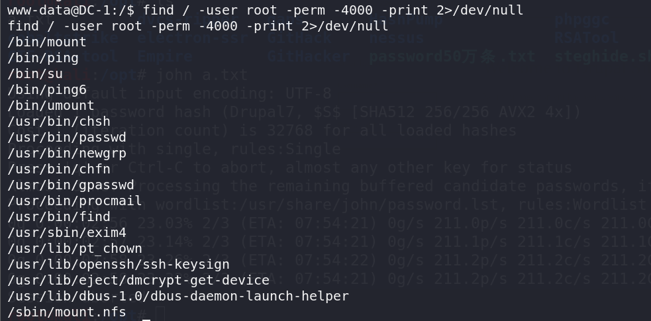Click the echoed find command on second line
Viewport: 651px width, 321px height.
(197, 26)
